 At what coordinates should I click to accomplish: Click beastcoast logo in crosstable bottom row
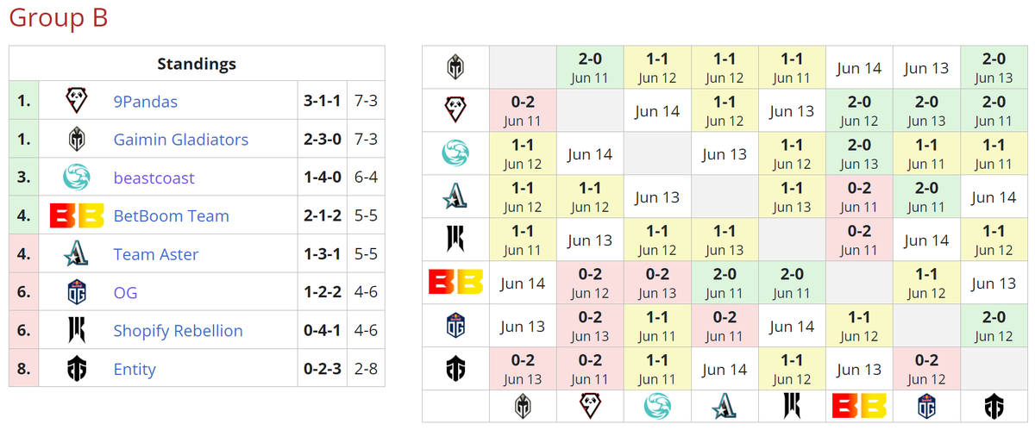coord(657,406)
